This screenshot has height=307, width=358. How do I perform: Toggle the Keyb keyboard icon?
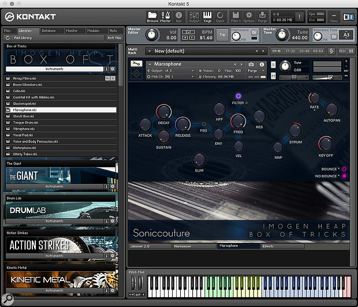click(x=207, y=17)
